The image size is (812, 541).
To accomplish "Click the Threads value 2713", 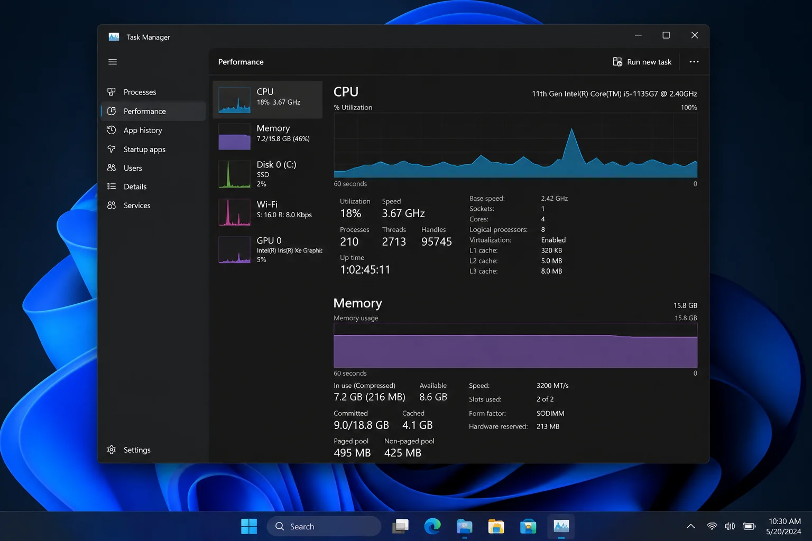I will 394,241.
